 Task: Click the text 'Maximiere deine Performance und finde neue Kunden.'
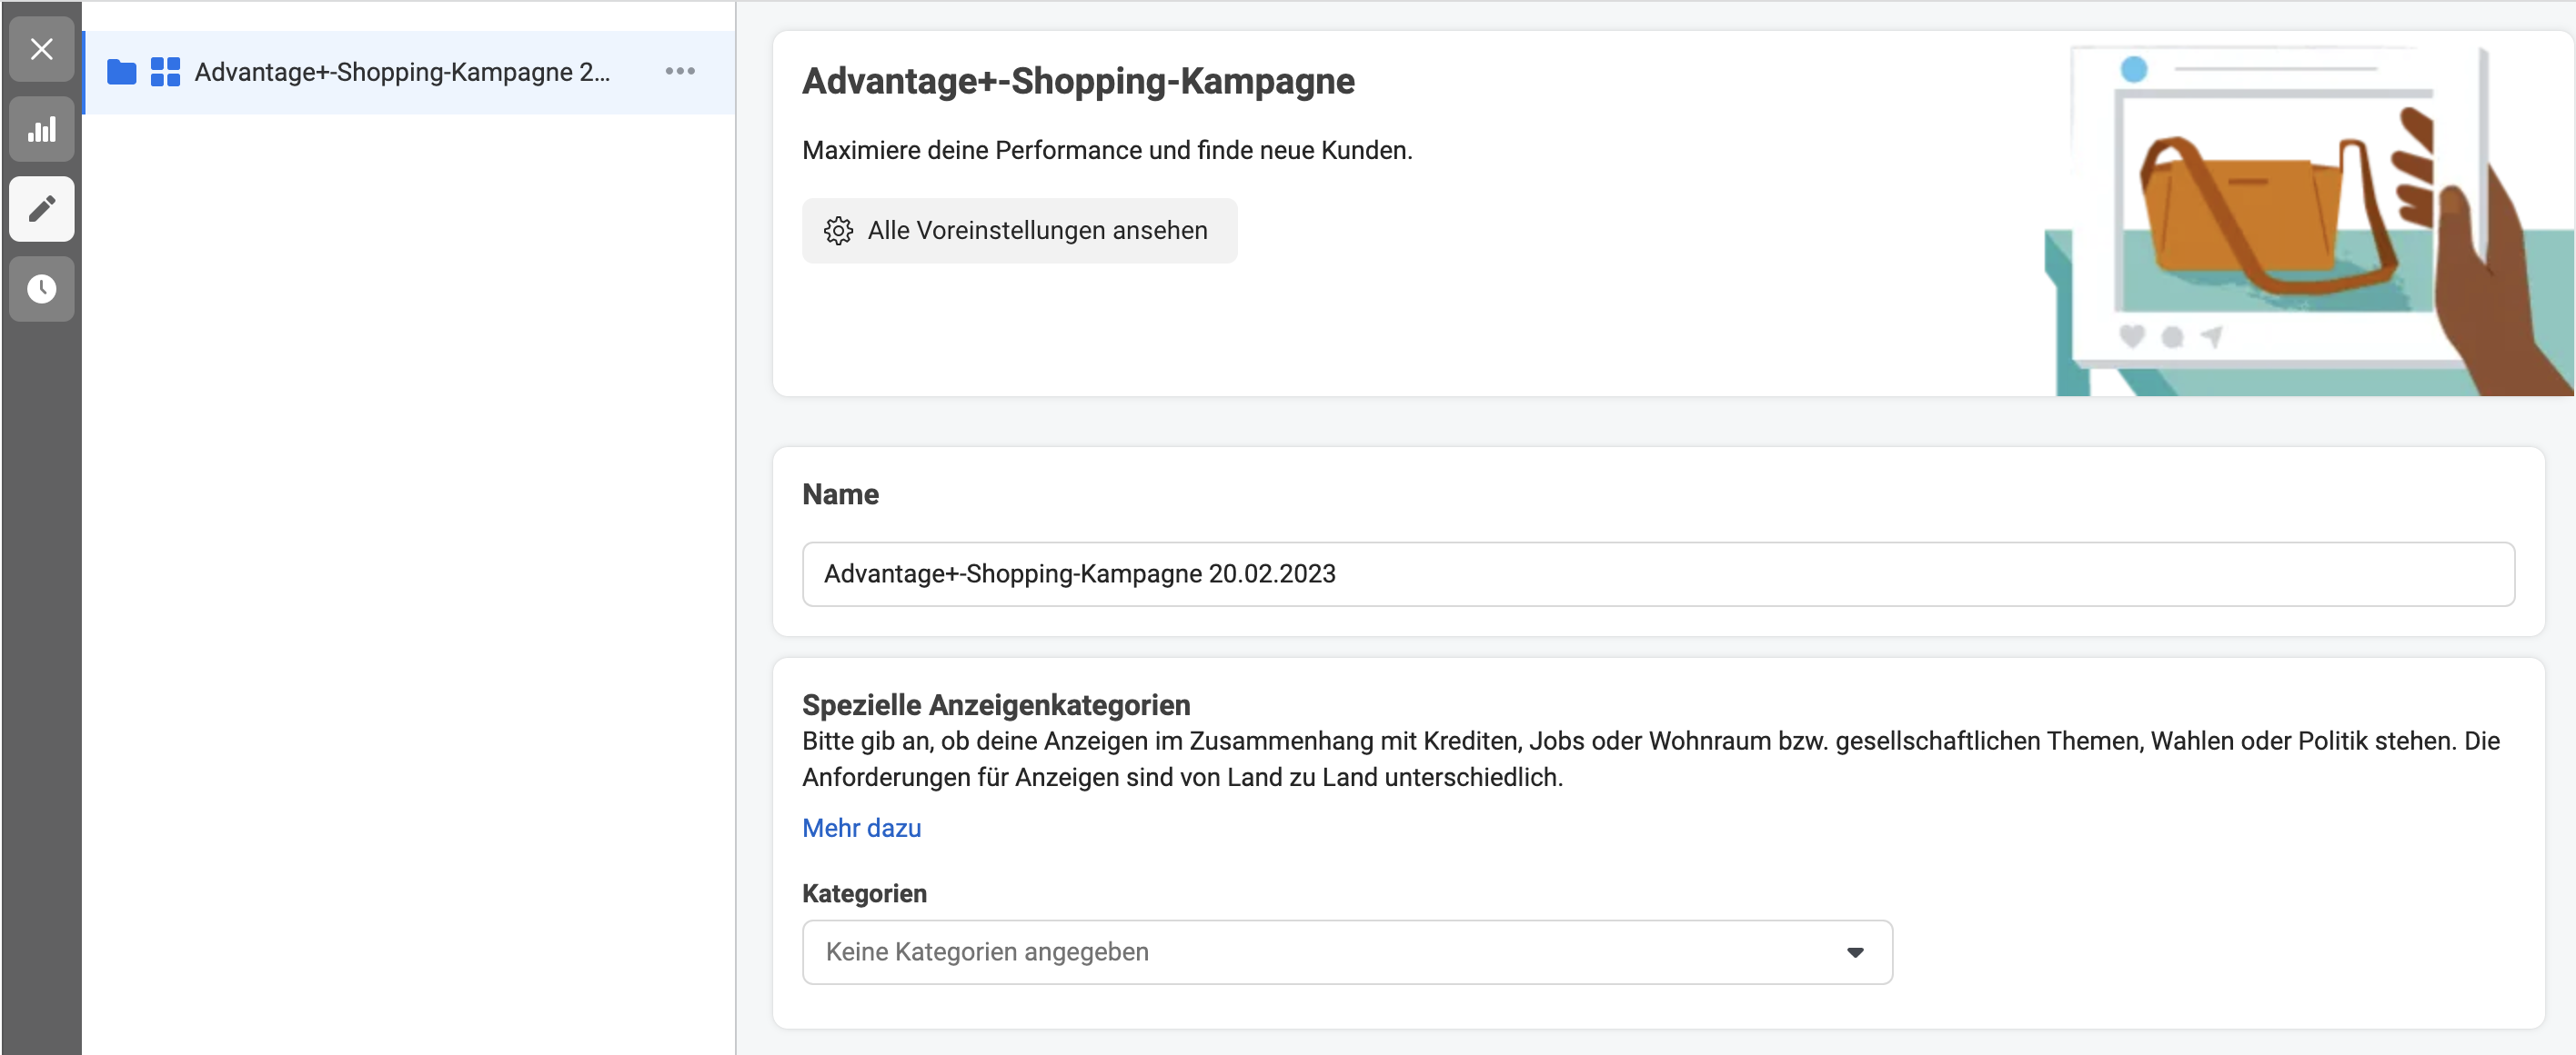(x=1107, y=150)
